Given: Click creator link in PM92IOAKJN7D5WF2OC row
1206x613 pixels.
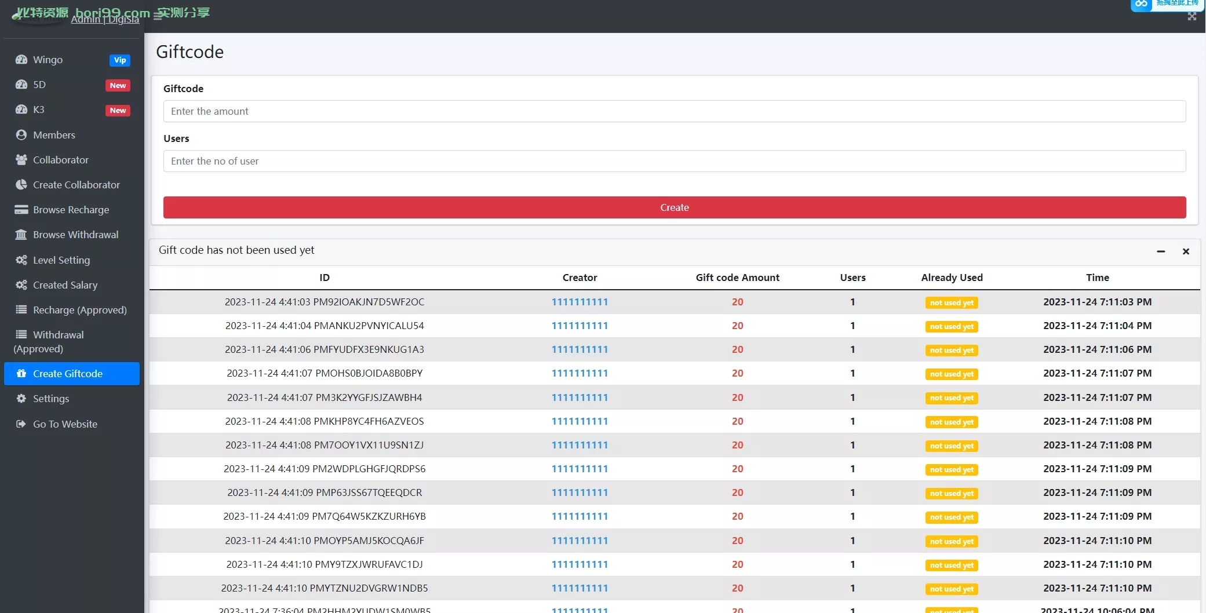Looking at the screenshot, I should (580, 302).
